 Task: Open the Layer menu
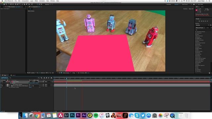[32, 1]
